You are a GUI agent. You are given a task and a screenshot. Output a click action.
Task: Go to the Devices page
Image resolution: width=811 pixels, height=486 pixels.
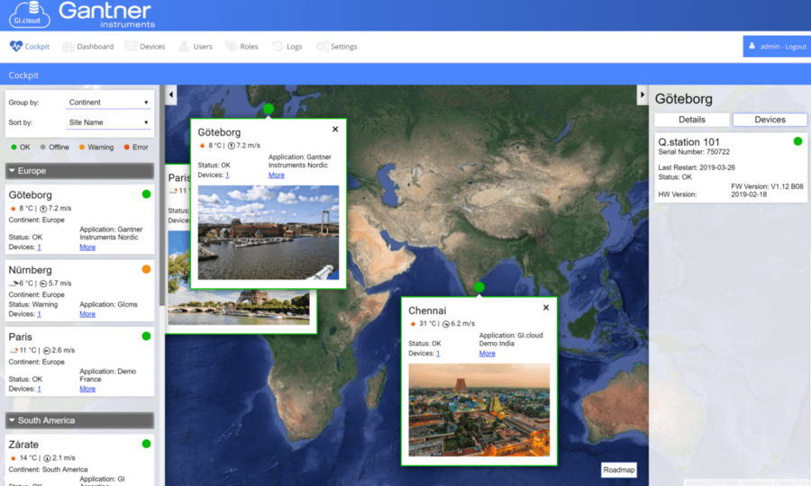click(x=145, y=47)
